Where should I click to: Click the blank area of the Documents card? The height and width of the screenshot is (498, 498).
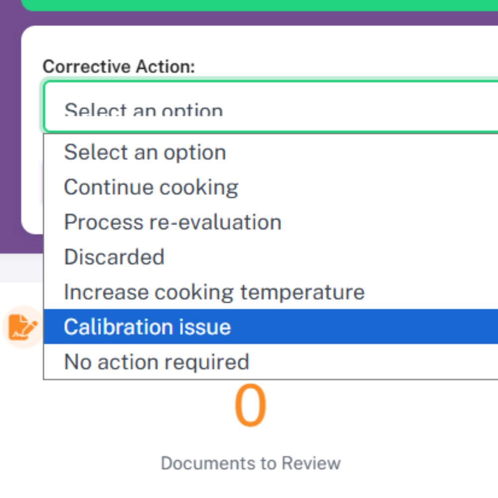coord(398,438)
